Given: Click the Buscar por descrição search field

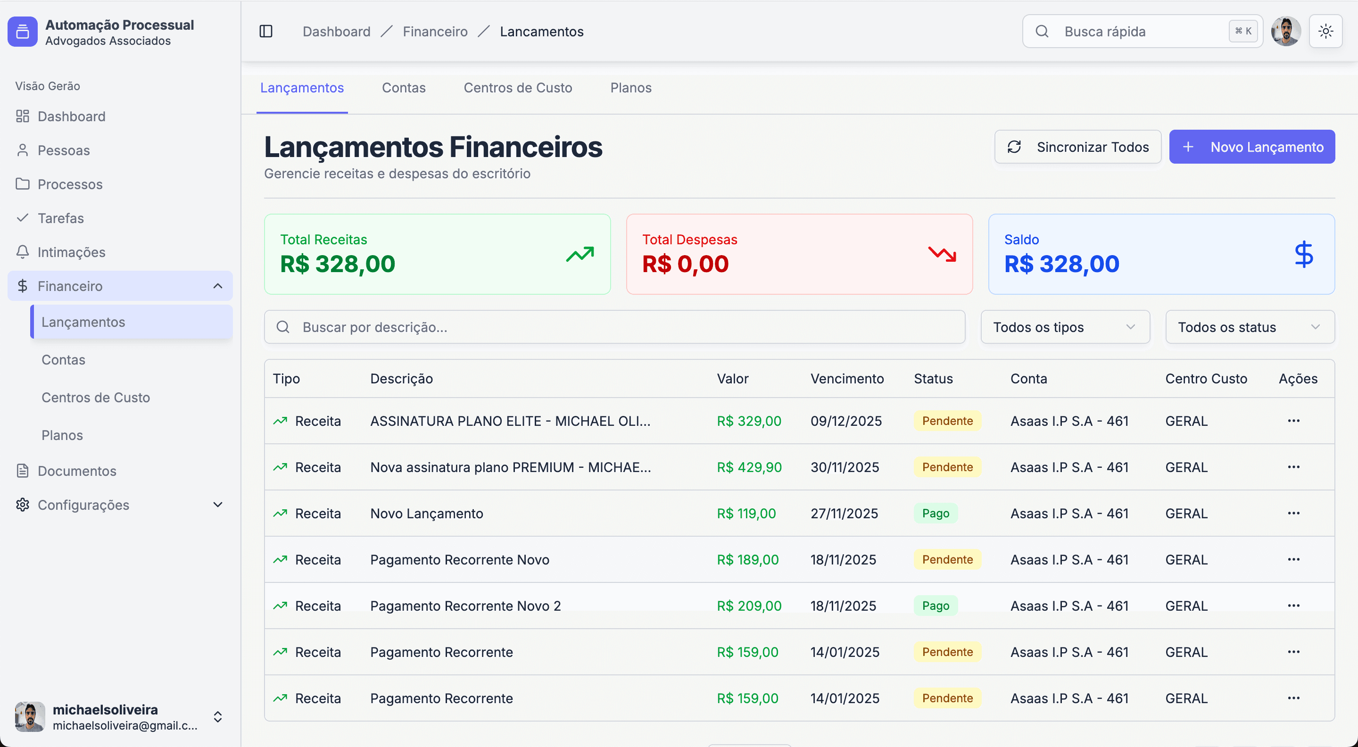Looking at the screenshot, I should (x=614, y=327).
